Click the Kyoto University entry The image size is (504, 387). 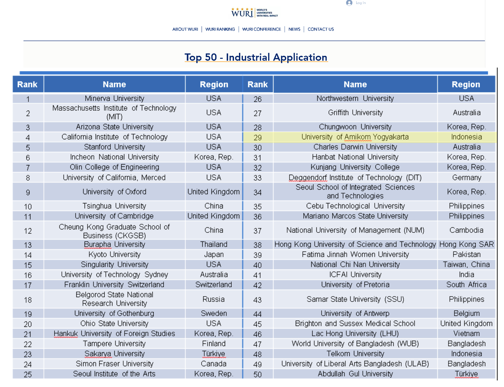coord(114,255)
